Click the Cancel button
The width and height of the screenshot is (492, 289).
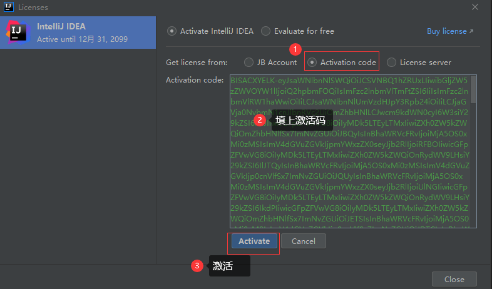304,241
